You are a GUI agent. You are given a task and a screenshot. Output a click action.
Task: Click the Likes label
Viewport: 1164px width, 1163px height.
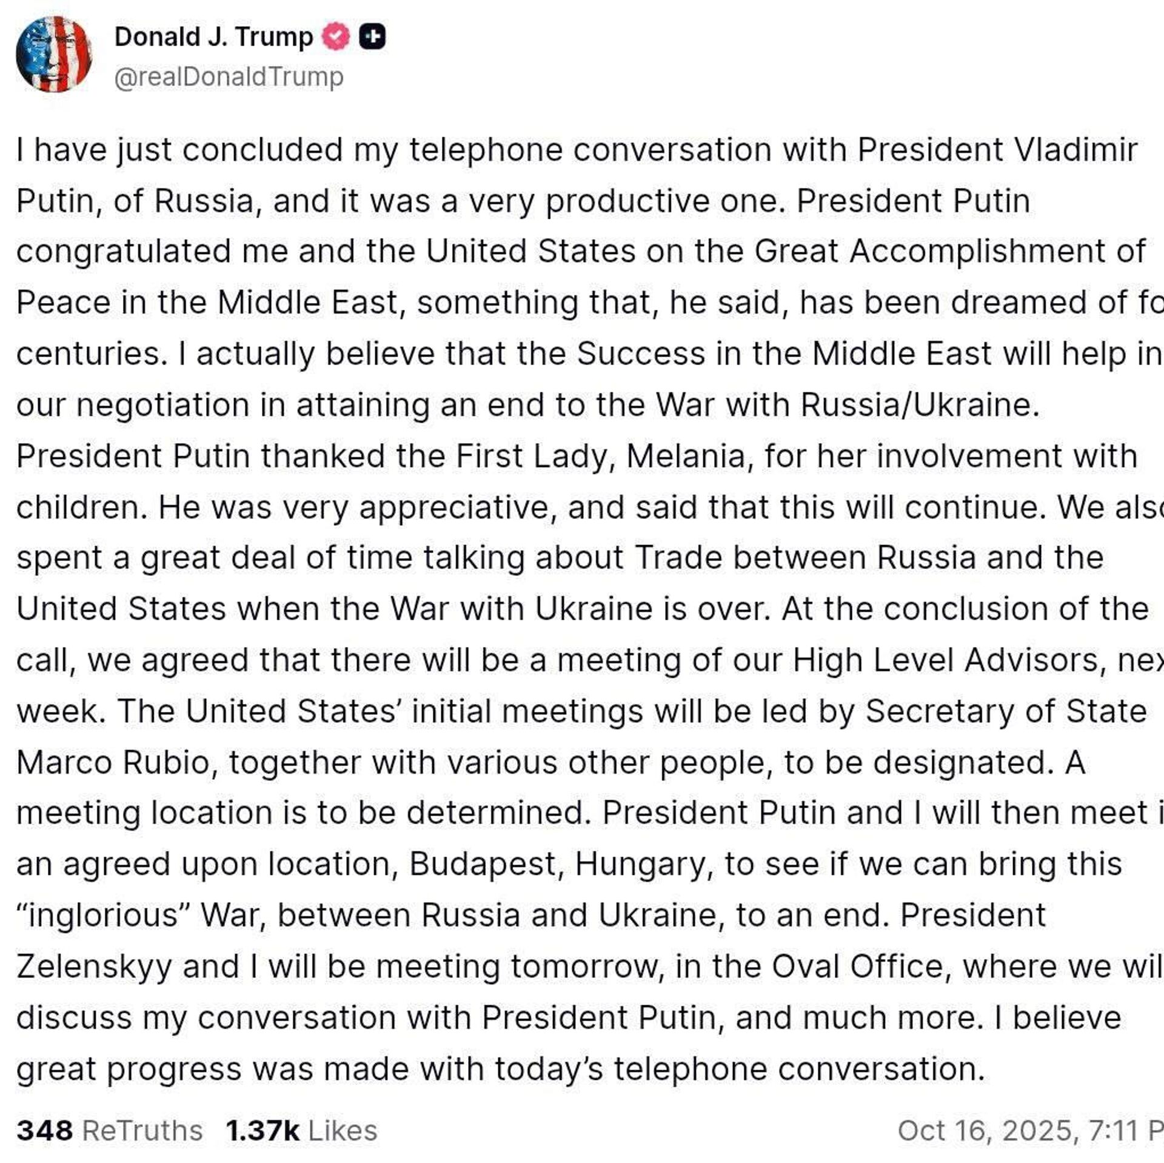tap(343, 1131)
